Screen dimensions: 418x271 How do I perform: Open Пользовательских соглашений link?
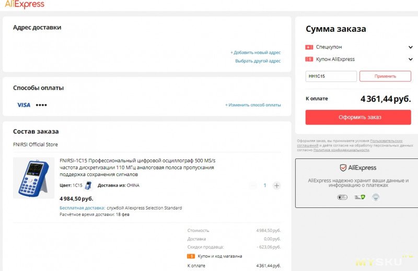(x=350, y=143)
